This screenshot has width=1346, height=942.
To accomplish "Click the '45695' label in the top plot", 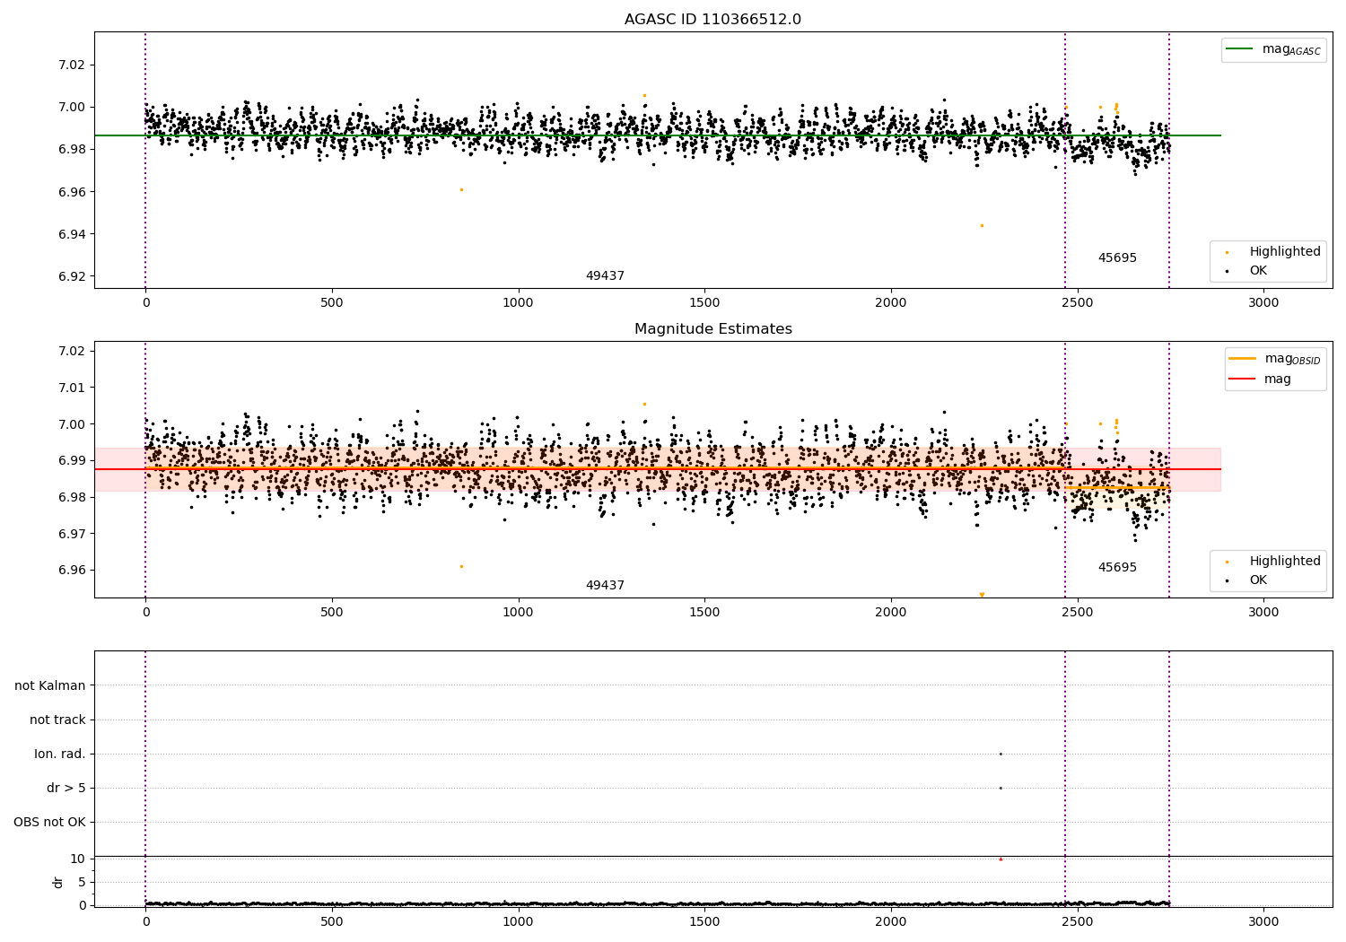I will click(x=1117, y=258).
